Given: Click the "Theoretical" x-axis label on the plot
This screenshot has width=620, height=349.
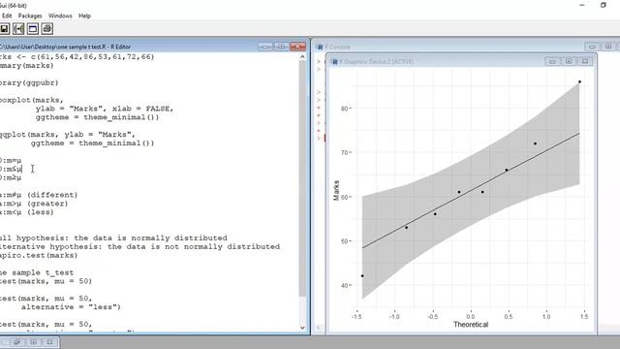Looking at the screenshot, I should [471, 325].
